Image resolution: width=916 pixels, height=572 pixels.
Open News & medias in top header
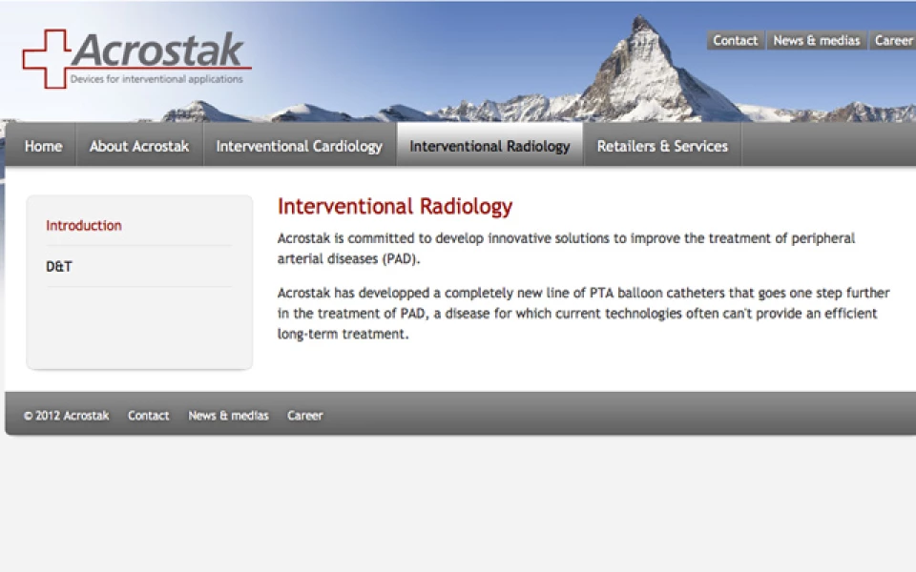pos(816,40)
